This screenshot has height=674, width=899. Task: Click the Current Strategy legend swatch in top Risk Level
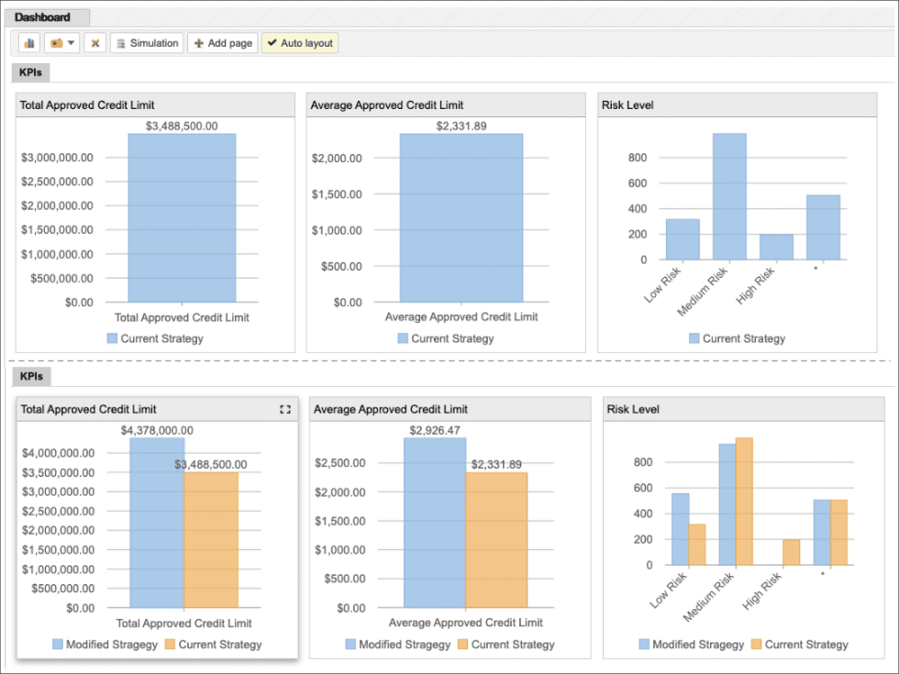pos(694,338)
